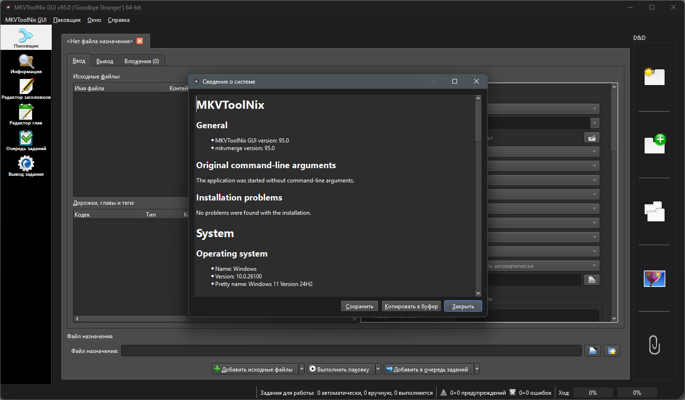
Task: Open Очередь заданий job queue
Action: 26,141
